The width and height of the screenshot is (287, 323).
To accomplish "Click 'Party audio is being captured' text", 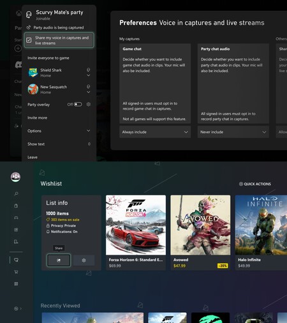I will (59, 27).
